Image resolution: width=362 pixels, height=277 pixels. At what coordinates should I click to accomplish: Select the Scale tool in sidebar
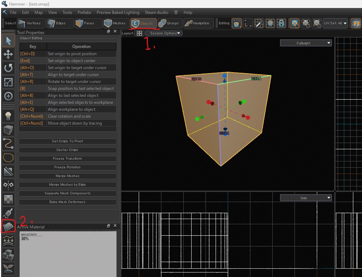point(8,82)
